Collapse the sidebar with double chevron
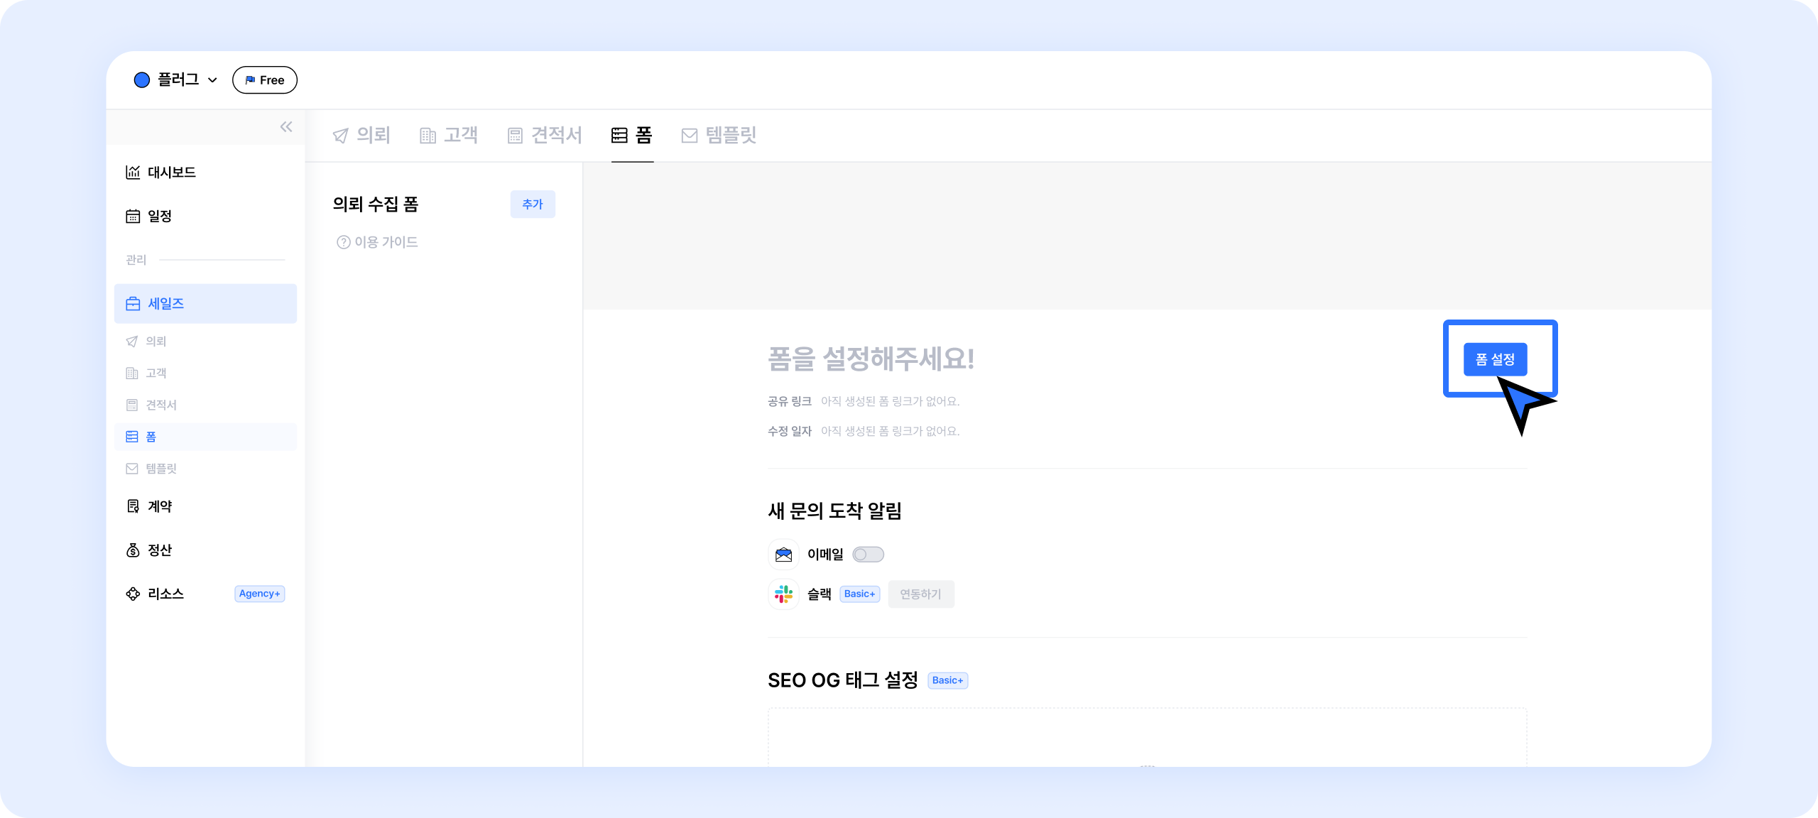This screenshot has height=818, width=1818. pos(286,127)
